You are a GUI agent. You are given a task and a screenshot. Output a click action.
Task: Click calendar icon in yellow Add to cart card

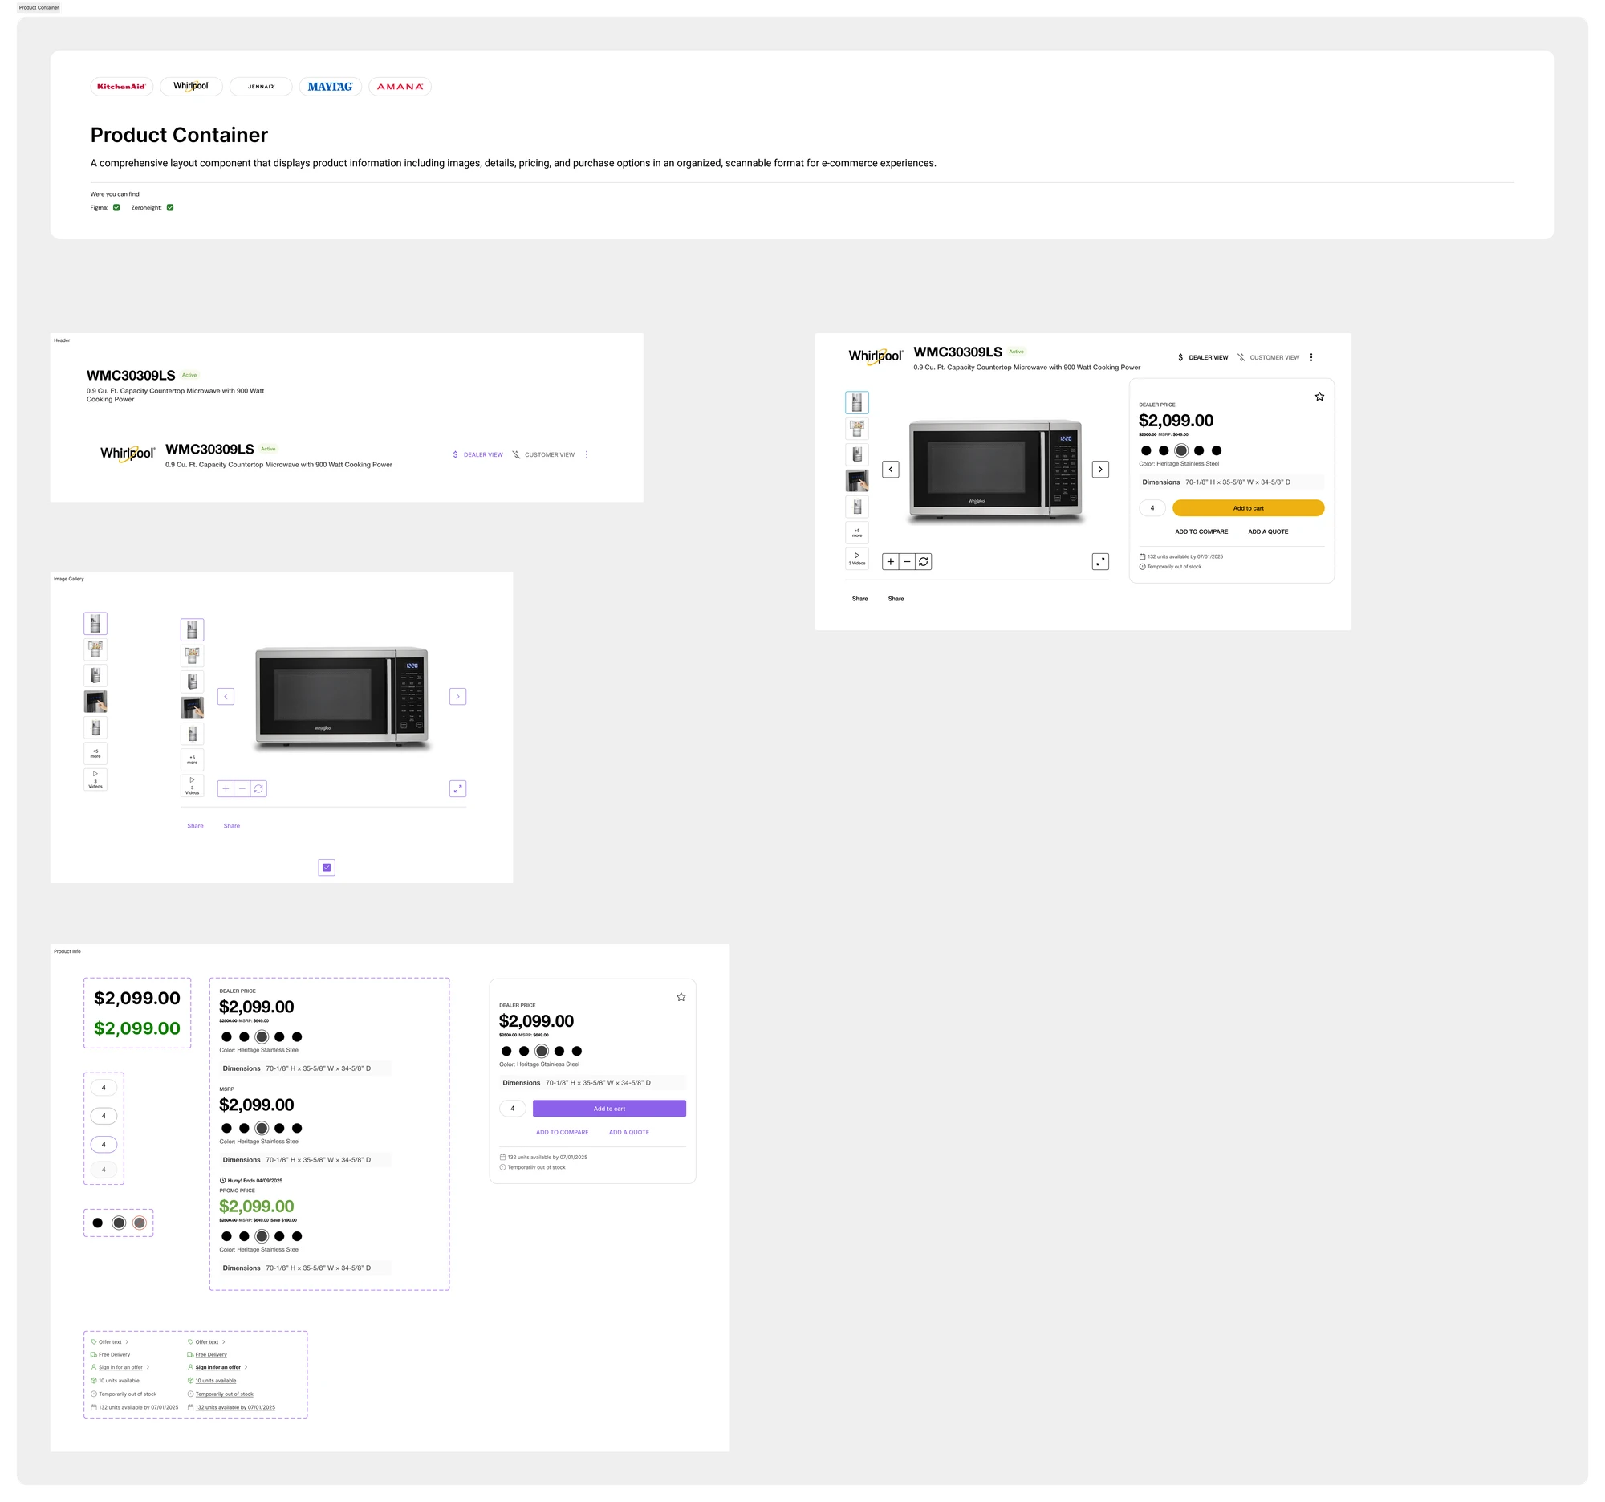click(1143, 556)
